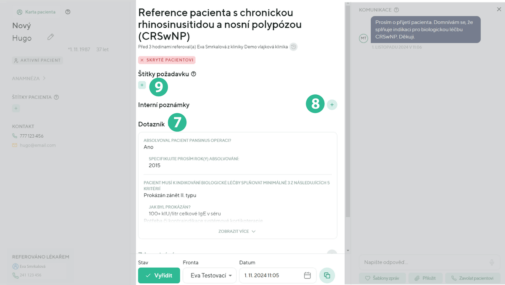Click the pencil icon to edit patient name
The height and width of the screenshot is (285, 505).
coord(50,37)
